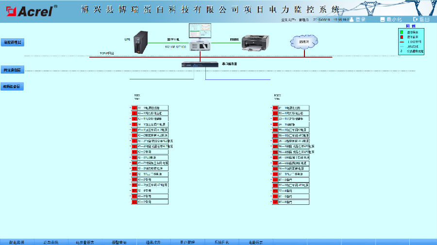Image resolution: width=437 pixels, height=245 pixels.
Task: Click the printer device icon
Action: [255, 43]
